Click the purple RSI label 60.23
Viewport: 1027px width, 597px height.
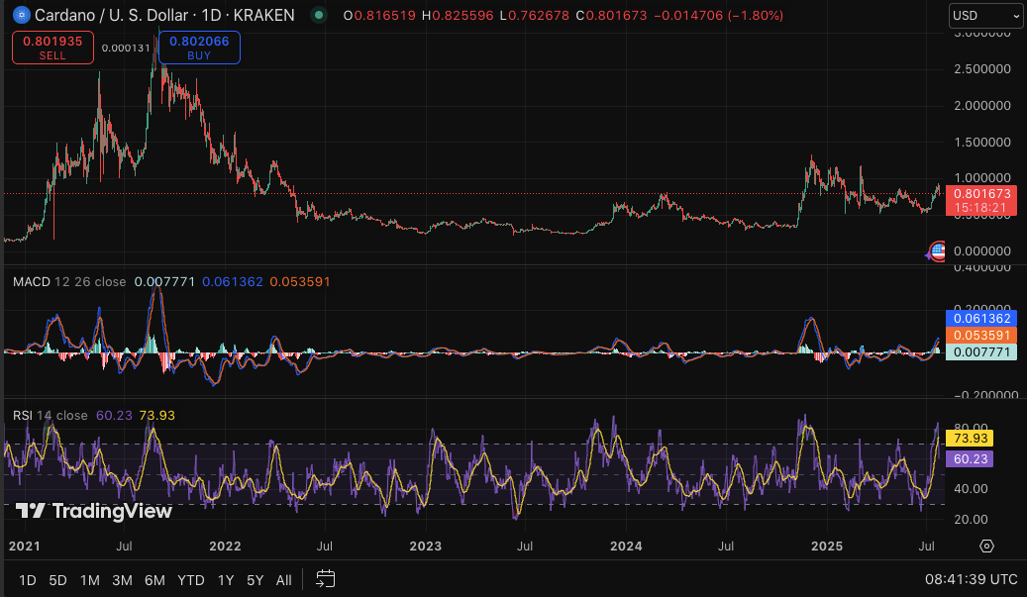pos(970,458)
